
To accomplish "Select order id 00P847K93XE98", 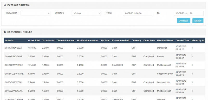I will [13, 82].
